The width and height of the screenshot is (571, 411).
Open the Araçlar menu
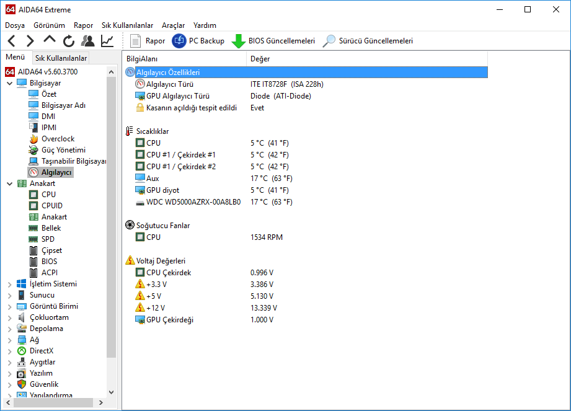(174, 25)
